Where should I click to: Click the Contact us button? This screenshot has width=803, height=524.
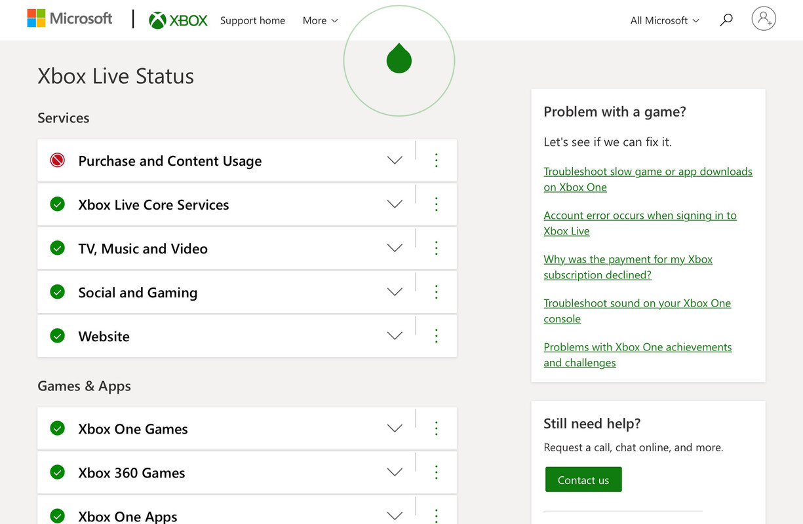pos(583,479)
